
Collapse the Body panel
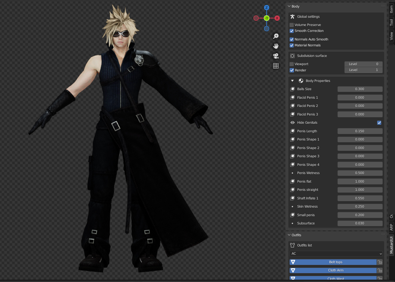(x=289, y=6)
